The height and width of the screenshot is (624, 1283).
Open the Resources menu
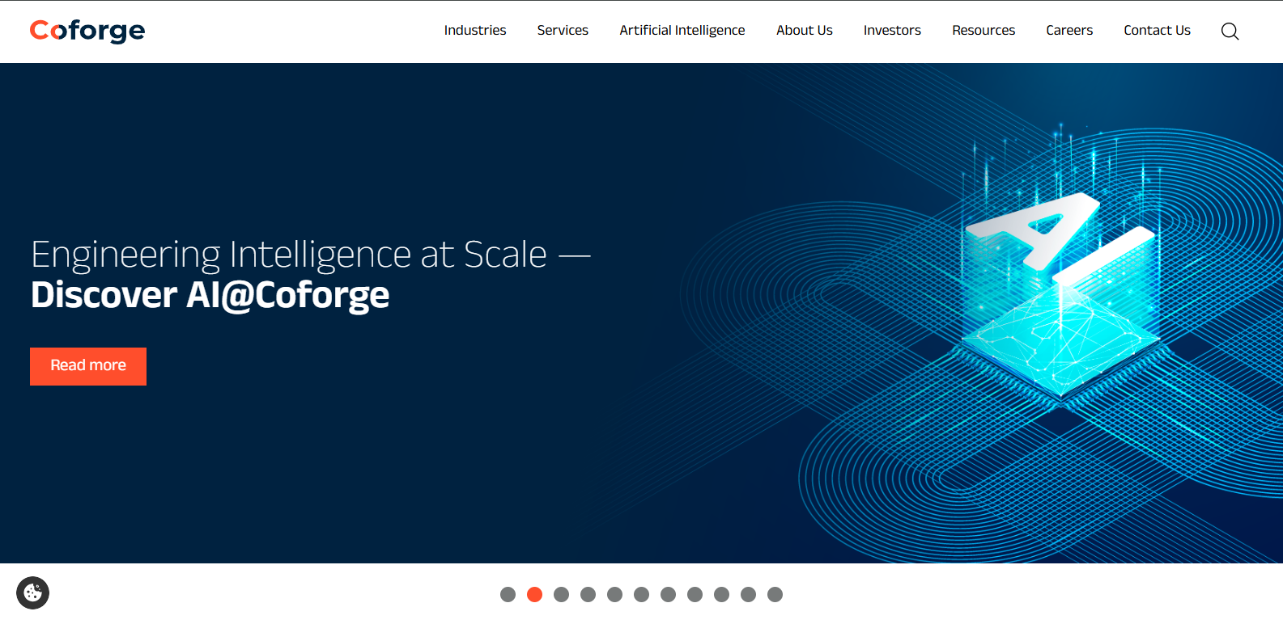[x=983, y=30]
